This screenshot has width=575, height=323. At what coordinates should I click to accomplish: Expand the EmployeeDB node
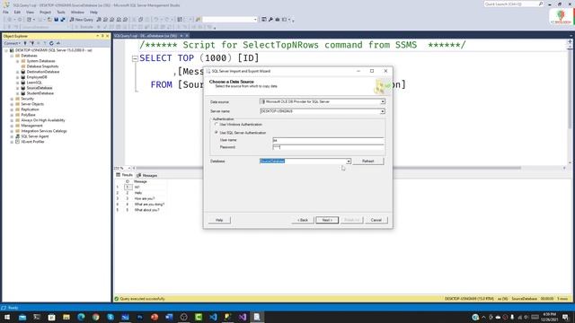(17, 77)
